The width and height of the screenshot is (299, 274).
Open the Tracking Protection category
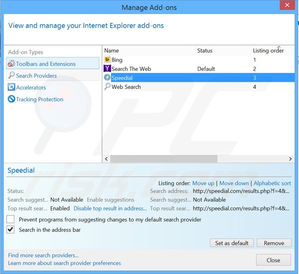coord(39,99)
